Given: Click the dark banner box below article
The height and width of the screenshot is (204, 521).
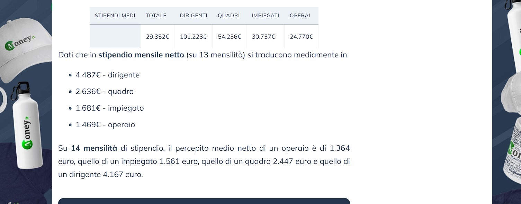Looking at the screenshot, I should click(204, 201).
